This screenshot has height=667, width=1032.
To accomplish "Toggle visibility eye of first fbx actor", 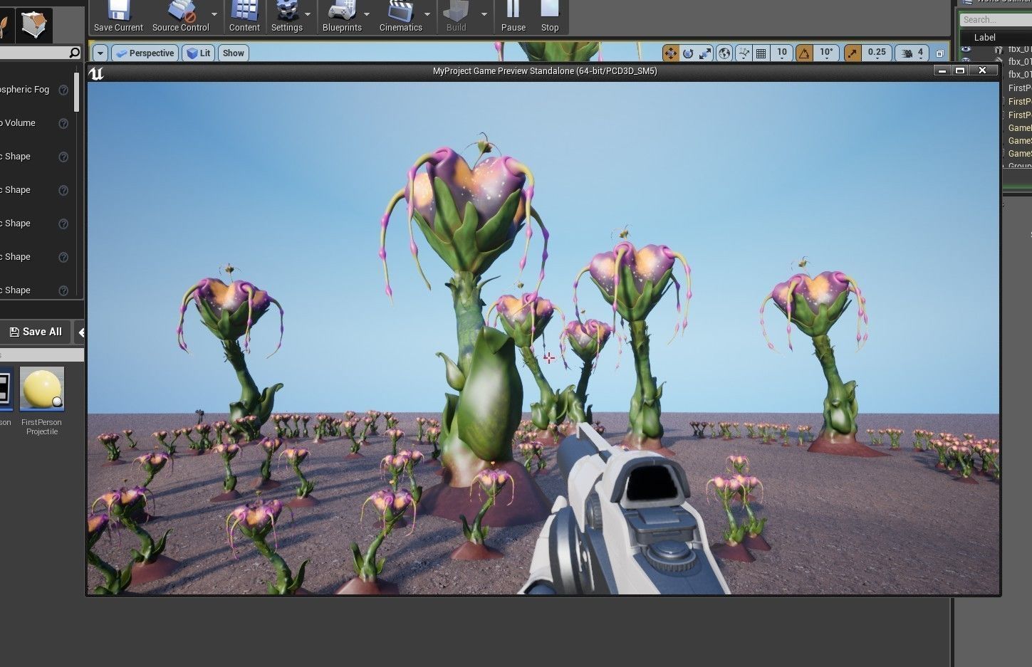I will [x=966, y=49].
